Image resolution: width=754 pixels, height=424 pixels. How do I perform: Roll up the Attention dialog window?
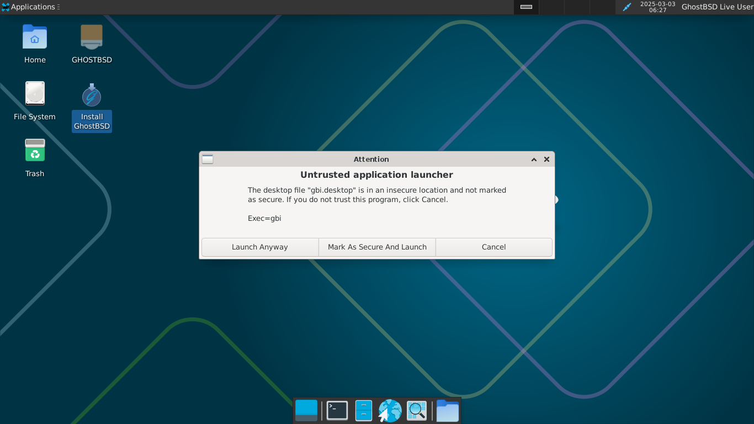coord(534,159)
